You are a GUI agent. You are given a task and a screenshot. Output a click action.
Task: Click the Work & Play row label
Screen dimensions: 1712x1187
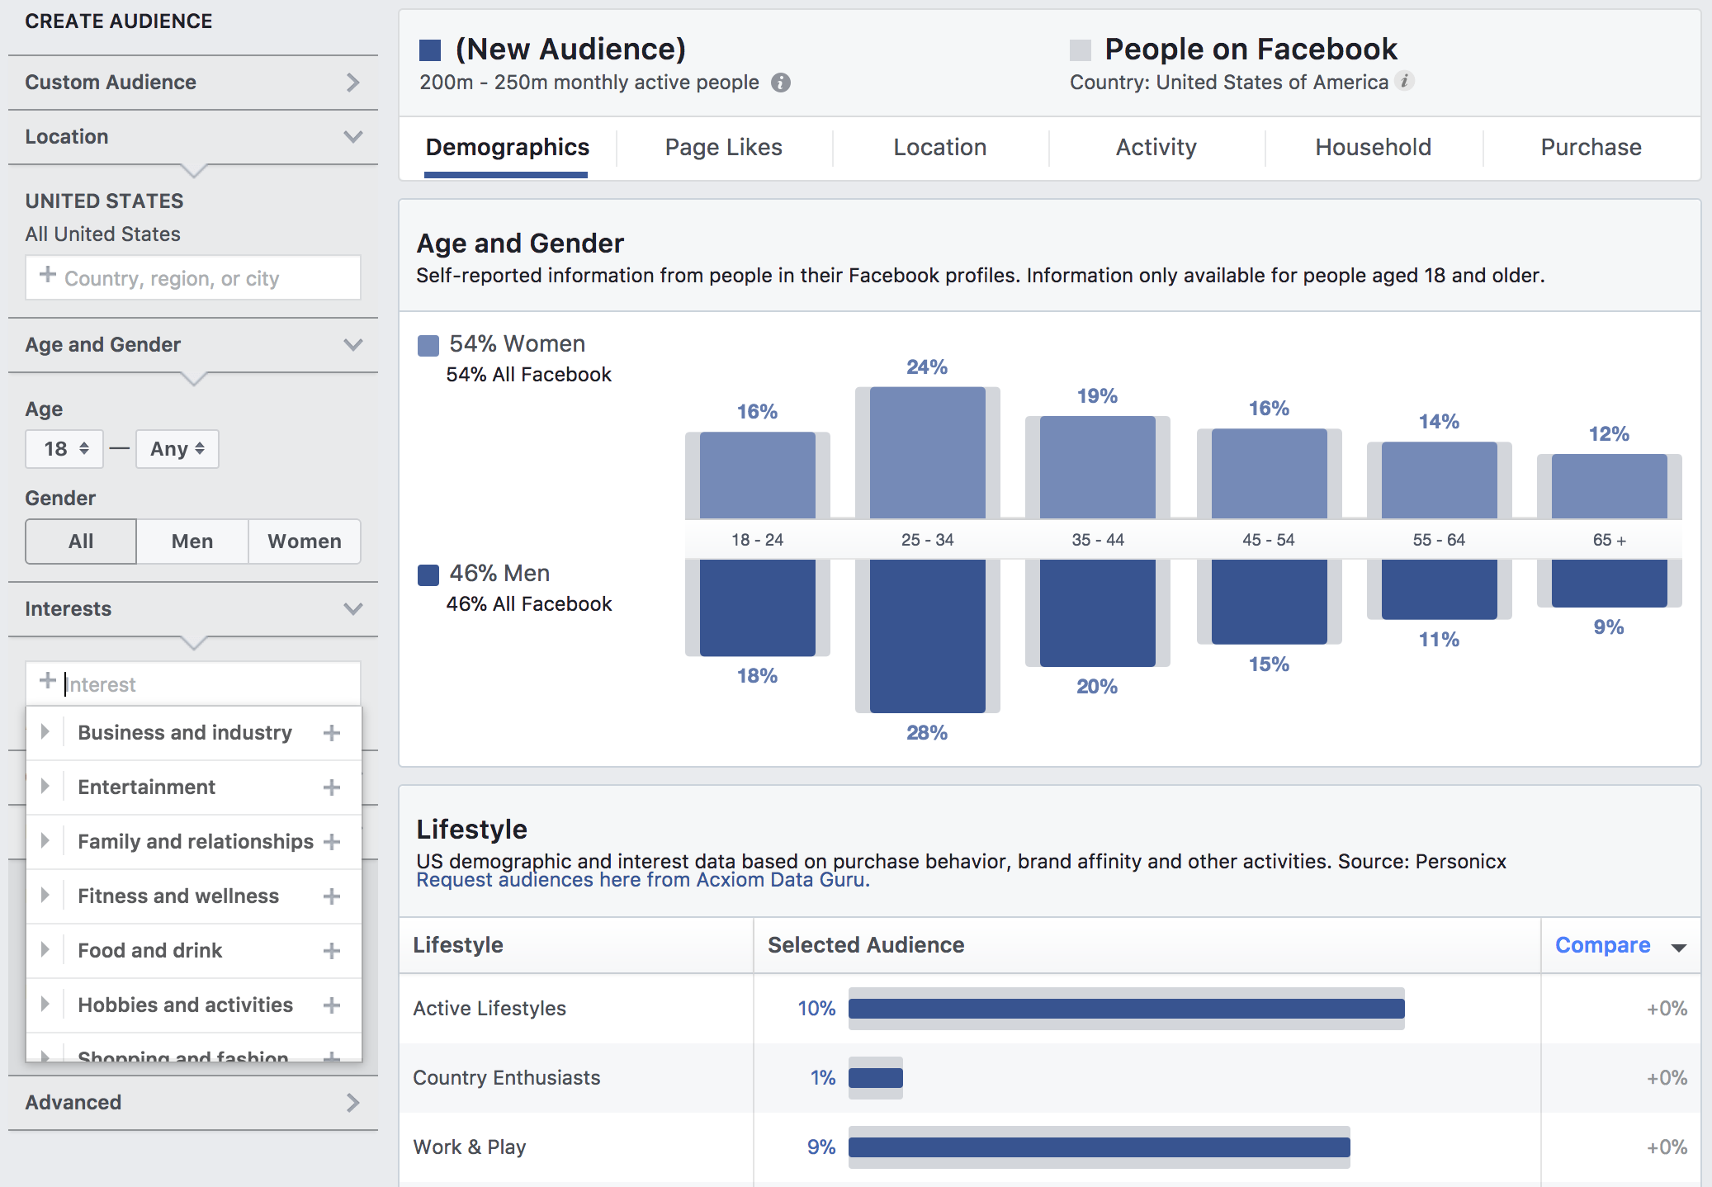(x=470, y=1147)
